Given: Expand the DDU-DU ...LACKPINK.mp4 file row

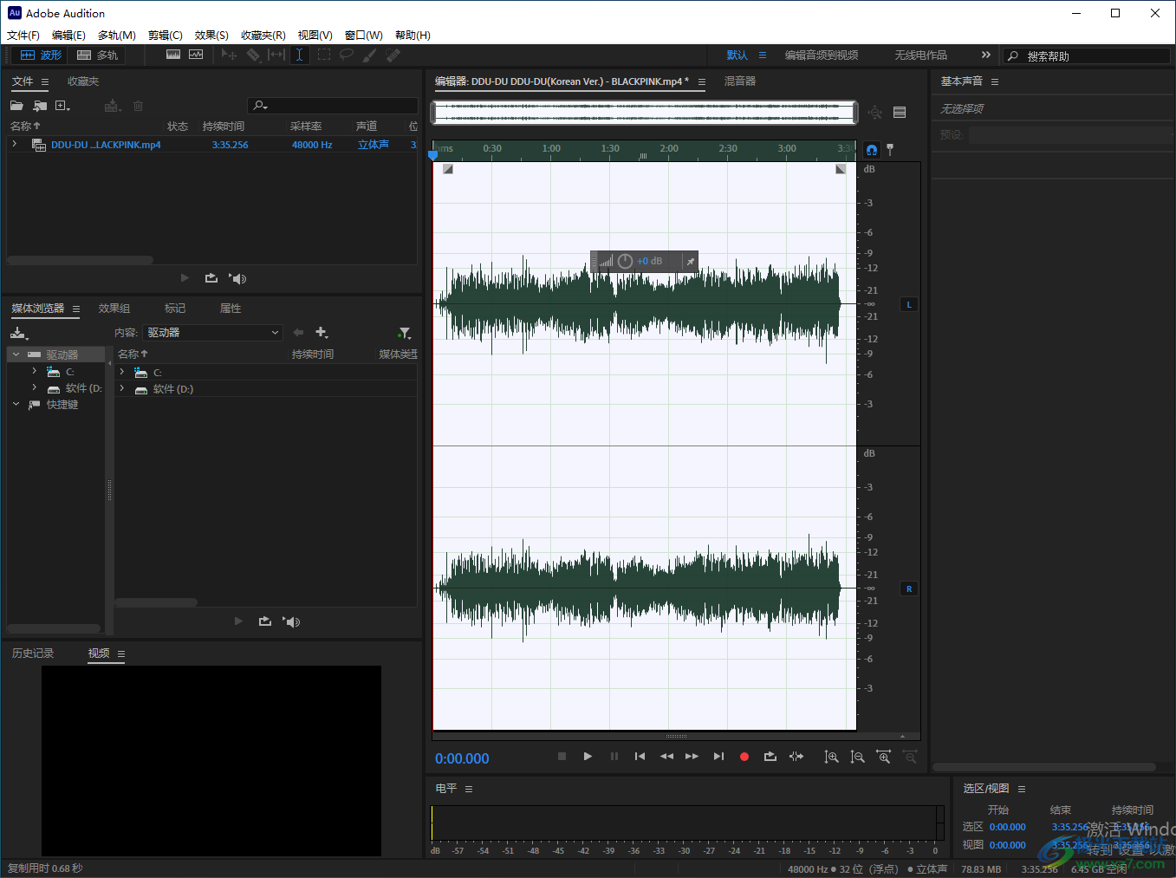Looking at the screenshot, I should click(x=15, y=144).
